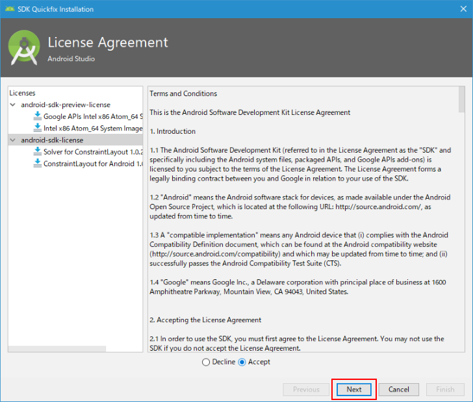Select Intel x86 Atom_64 System Image item

click(x=93, y=128)
